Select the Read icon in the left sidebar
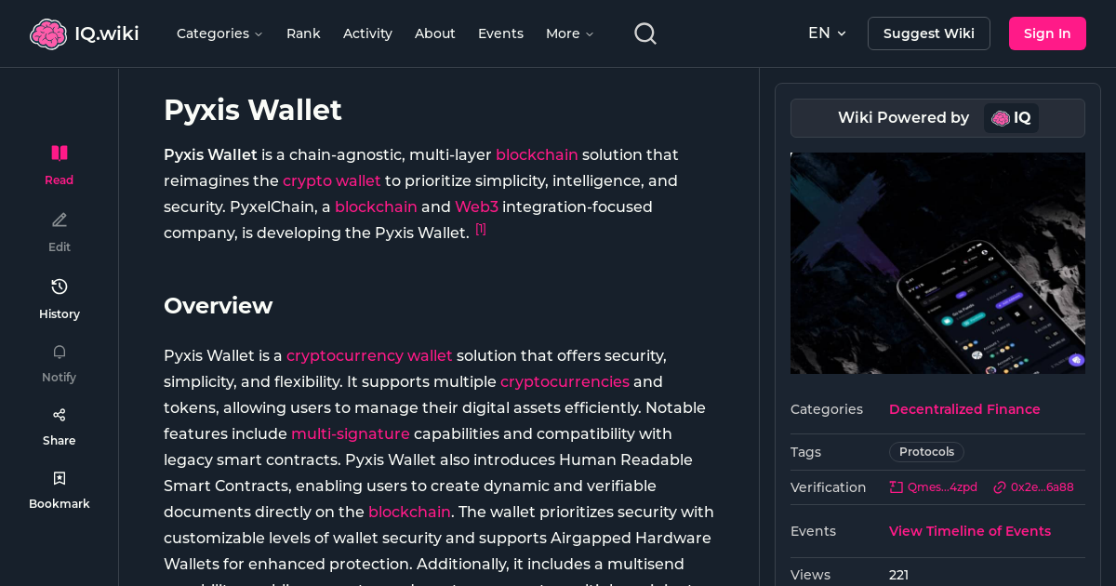Screen dimensions: 1116x586 pyautogui.click(x=59, y=153)
